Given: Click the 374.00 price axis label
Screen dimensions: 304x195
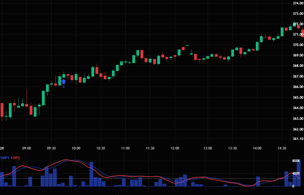Looking at the screenshot, I should pos(298,3).
